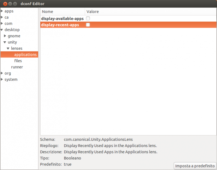
Task: Maximize the dconf Editor window
Action: (15, 4)
